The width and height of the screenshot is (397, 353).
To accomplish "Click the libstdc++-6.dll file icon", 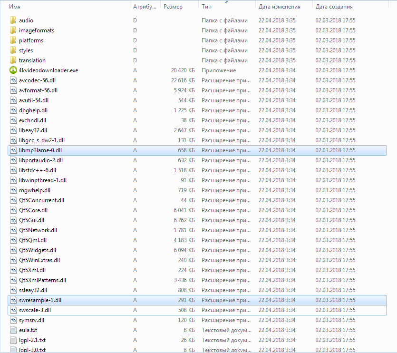I will [x=13, y=170].
